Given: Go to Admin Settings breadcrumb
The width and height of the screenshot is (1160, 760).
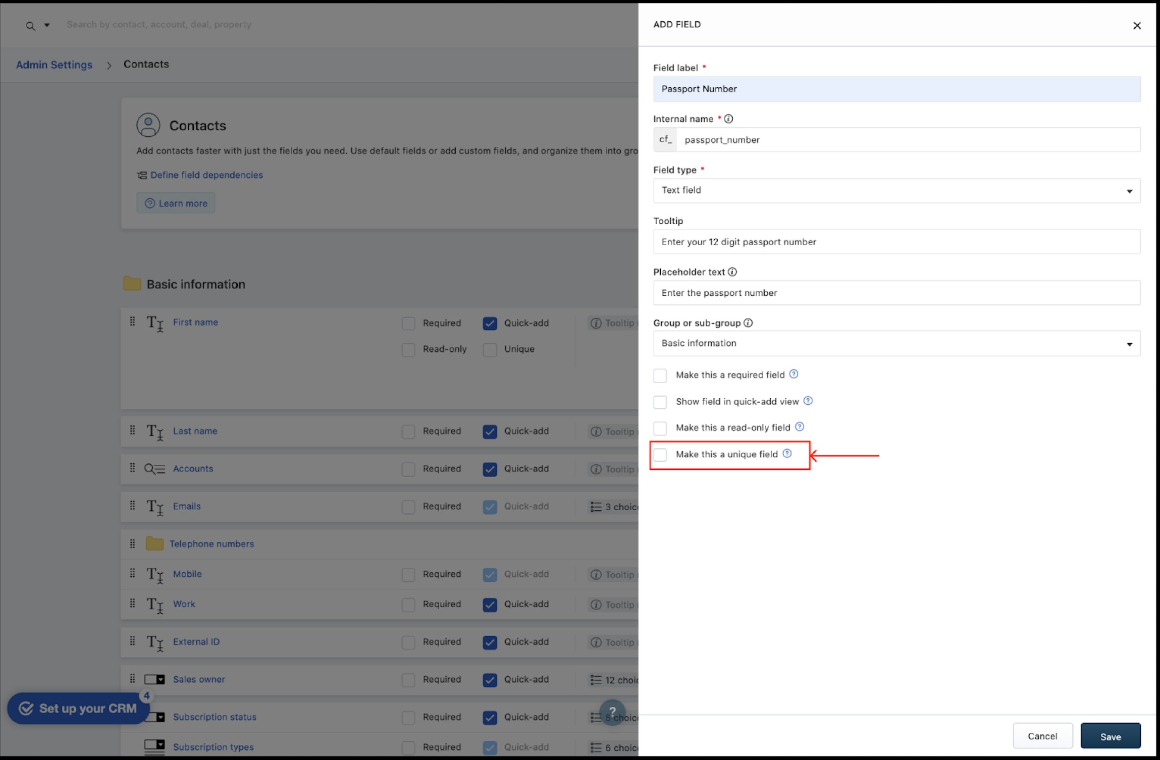Looking at the screenshot, I should point(54,65).
